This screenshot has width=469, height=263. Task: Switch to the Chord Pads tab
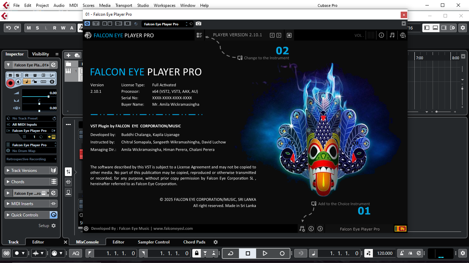click(x=194, y=242)
